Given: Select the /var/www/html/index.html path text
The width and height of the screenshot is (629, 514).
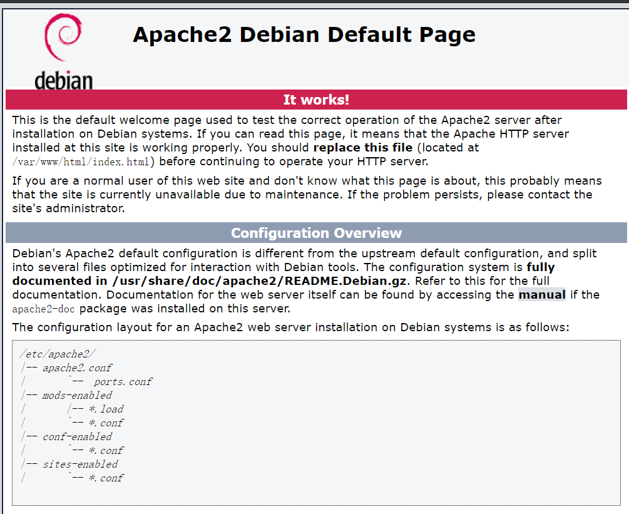Looking at the screenshot, I should 81,162.
